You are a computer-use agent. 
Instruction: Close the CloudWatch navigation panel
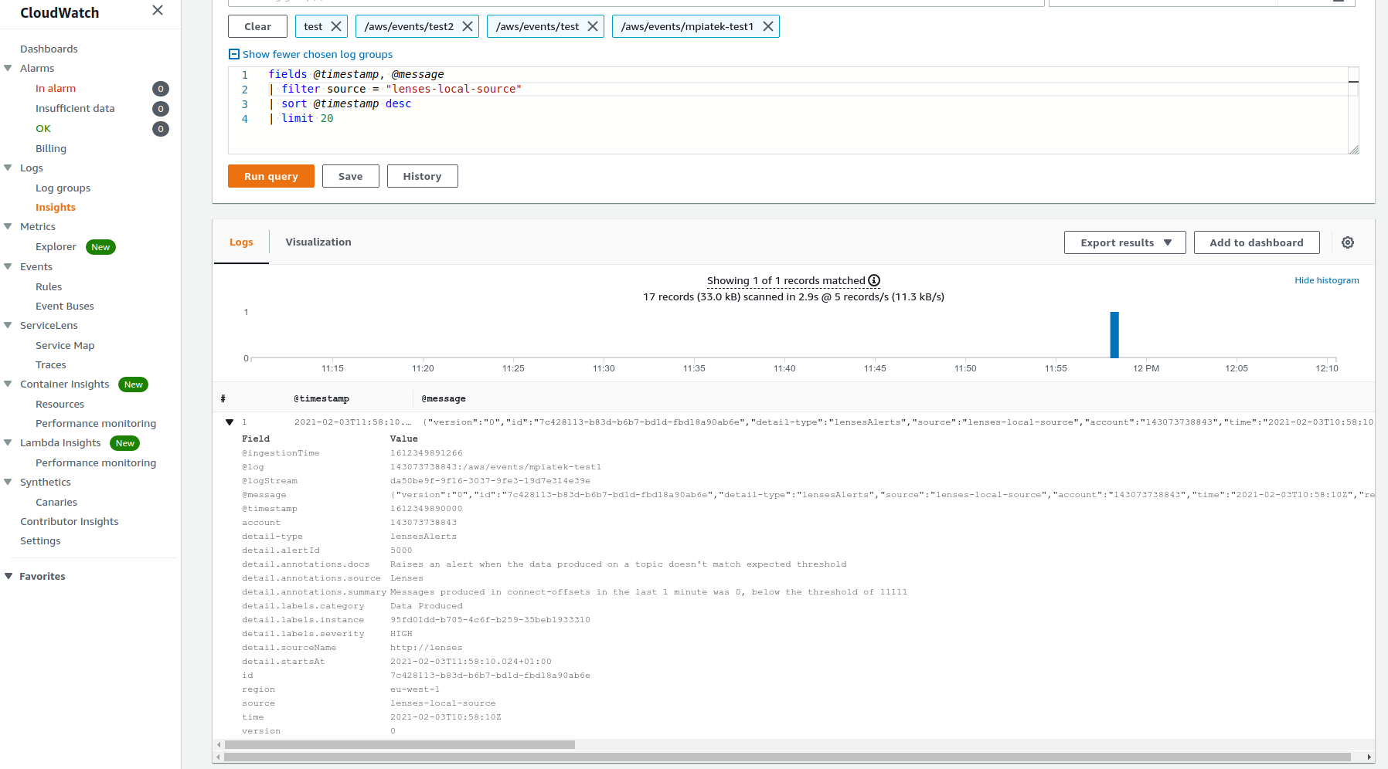(x=158, y=10)
